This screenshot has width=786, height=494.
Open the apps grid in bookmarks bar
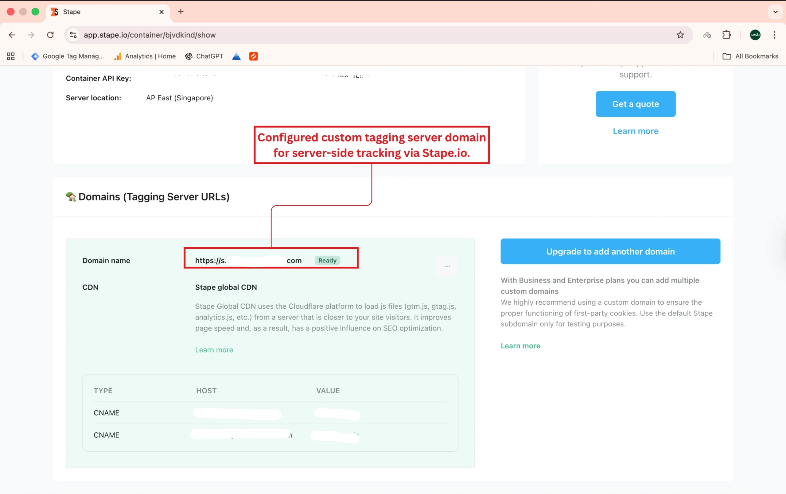pyautogui.click(x=11, y=56)
